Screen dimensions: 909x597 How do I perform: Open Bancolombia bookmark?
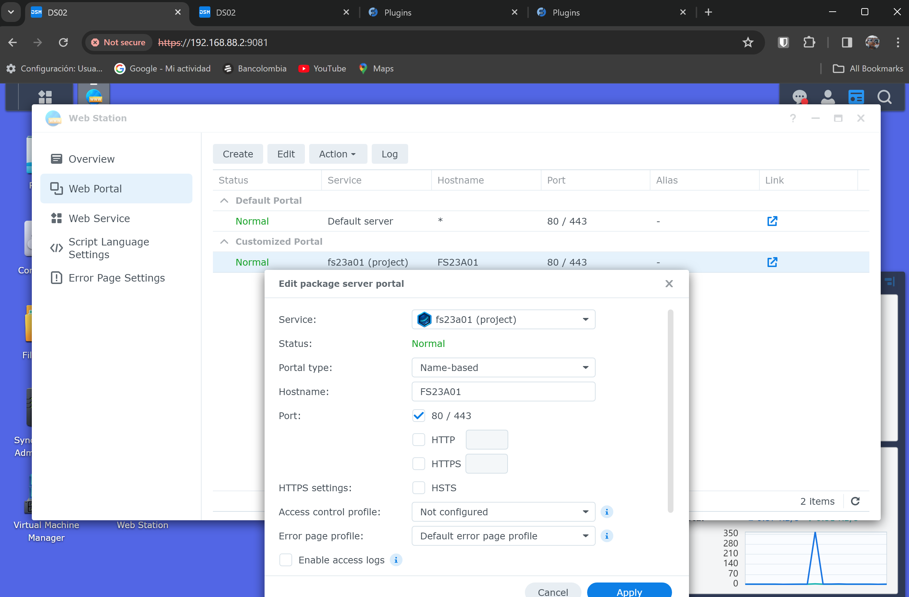(255, 69)
